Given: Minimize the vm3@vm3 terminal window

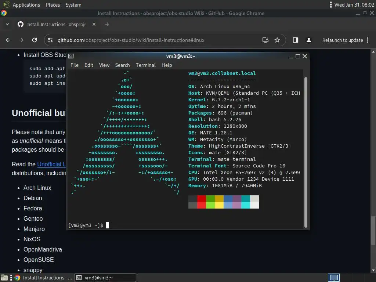Looking at the screenshot, I should pos(291,56).
